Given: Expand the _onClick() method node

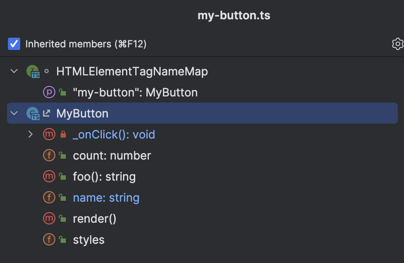Looking at the screenshot, I should (30, 135).
